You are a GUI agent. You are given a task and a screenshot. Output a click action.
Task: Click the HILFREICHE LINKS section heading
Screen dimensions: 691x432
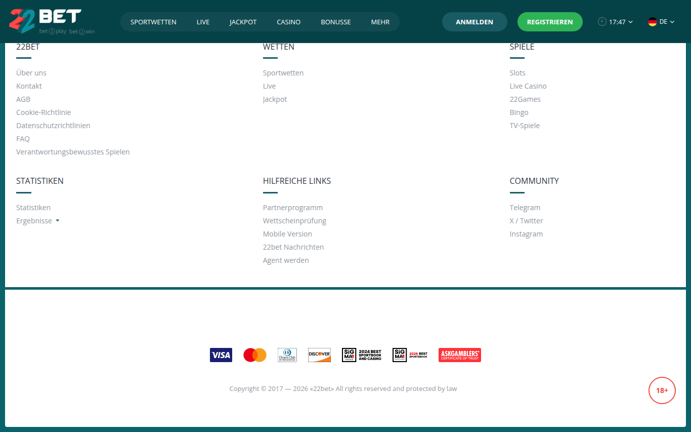297,181
